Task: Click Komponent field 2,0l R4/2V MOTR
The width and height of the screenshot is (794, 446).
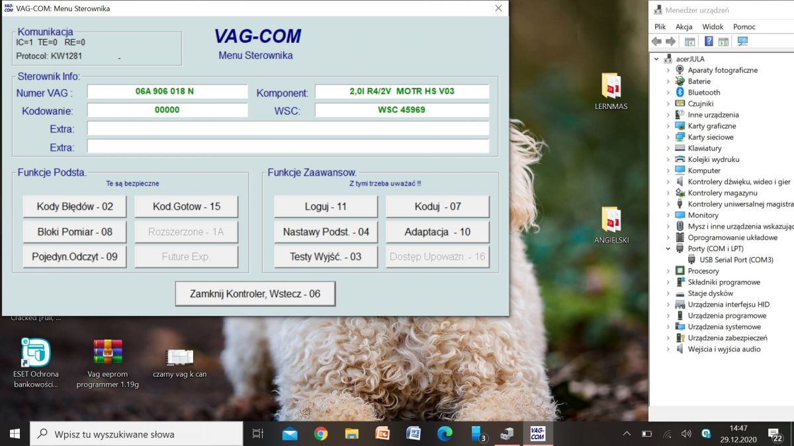Action: 402,91
